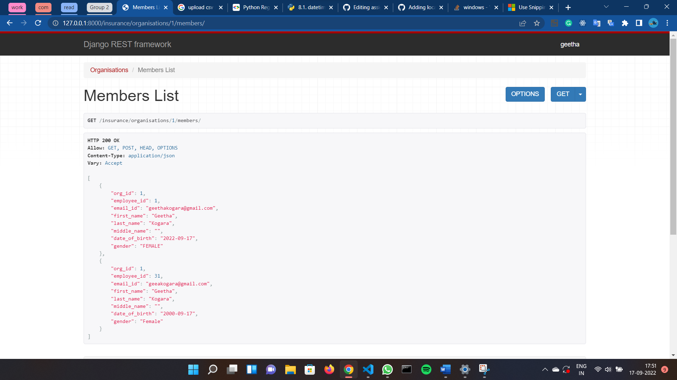The image size is (677, 380).
Task: Switch to Visual Studio Code on taskbar
Action: coord(368,369)
